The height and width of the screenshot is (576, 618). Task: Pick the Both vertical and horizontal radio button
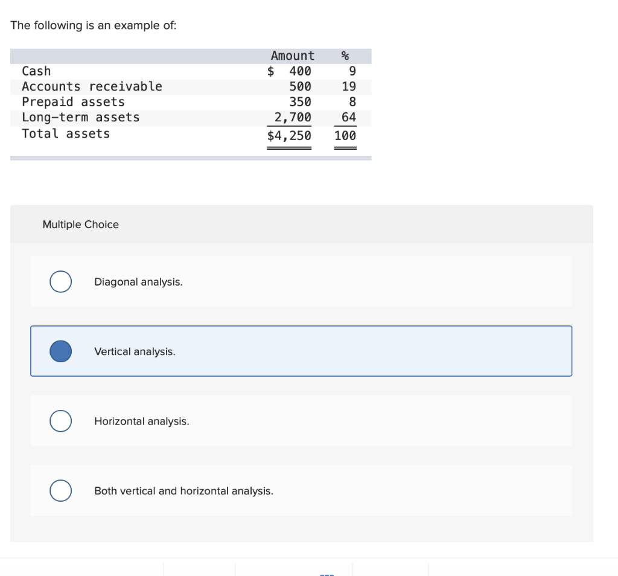[60, 491]
